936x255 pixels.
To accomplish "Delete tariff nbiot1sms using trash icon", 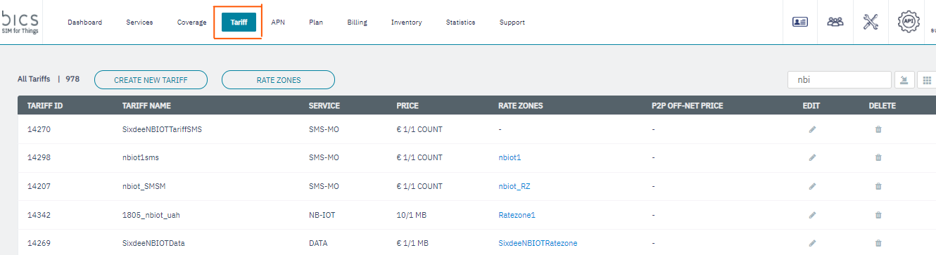I will pyautogui.click(x=878, y=158).
